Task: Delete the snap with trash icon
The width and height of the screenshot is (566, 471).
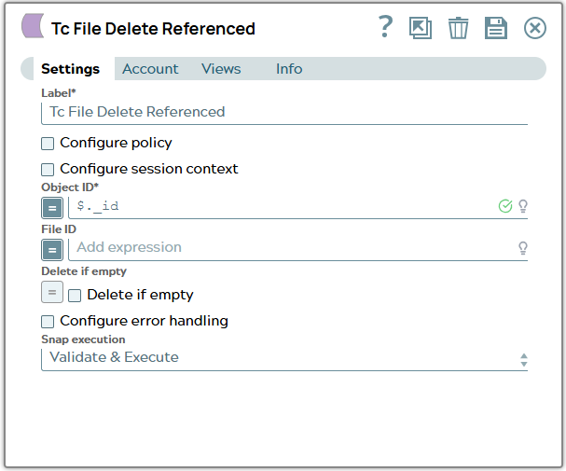Action: [x=458, y=28]
